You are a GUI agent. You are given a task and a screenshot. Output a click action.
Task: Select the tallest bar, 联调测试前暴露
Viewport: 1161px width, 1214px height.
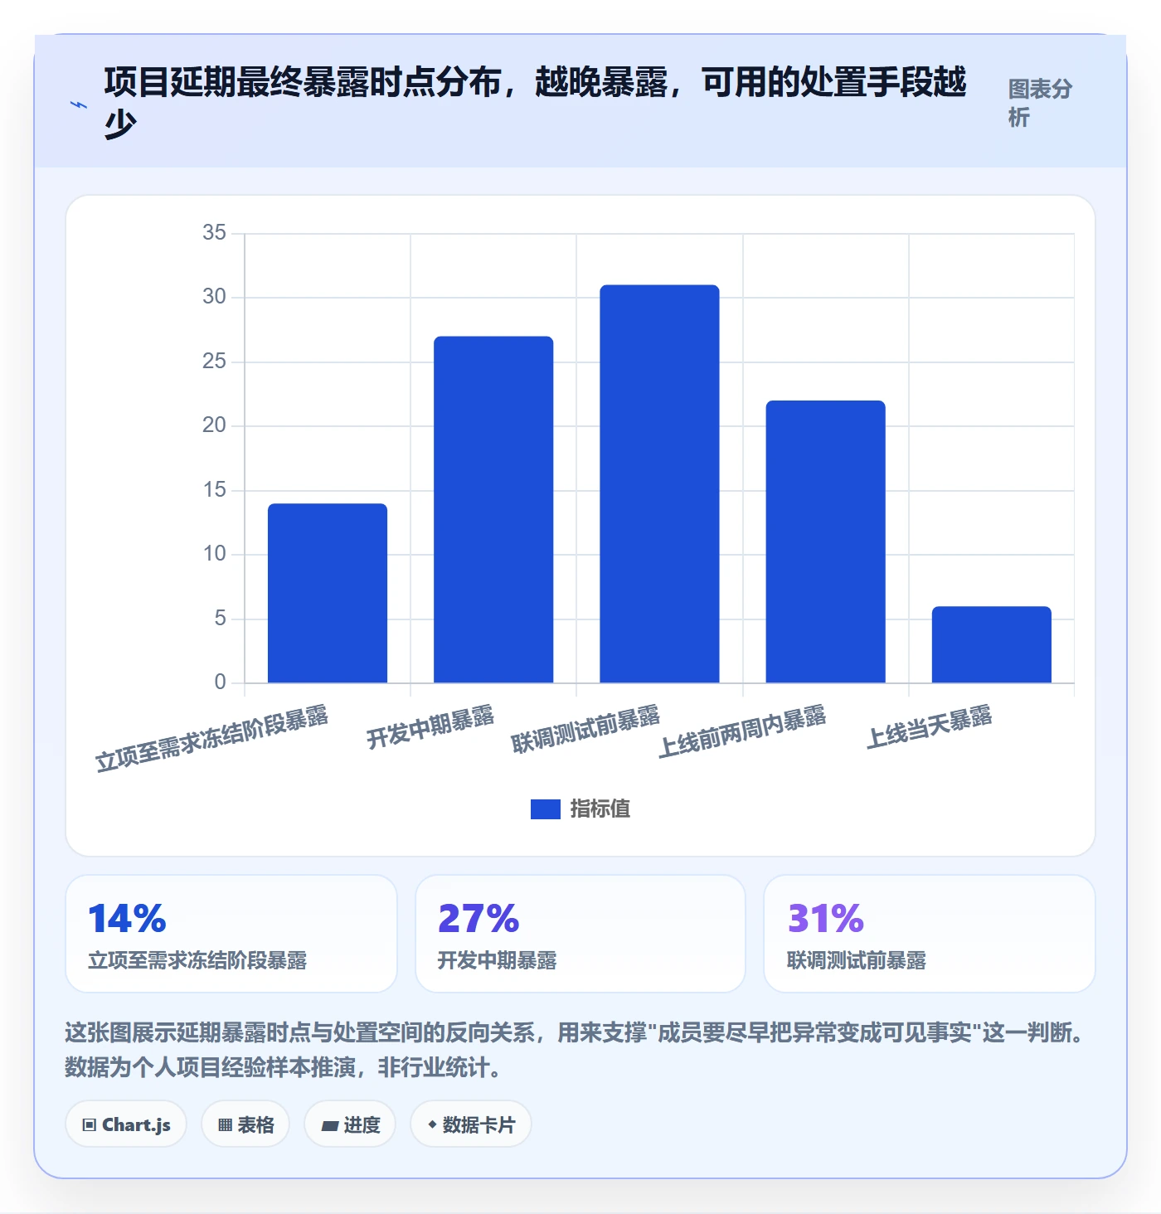(x=659, y=483)
